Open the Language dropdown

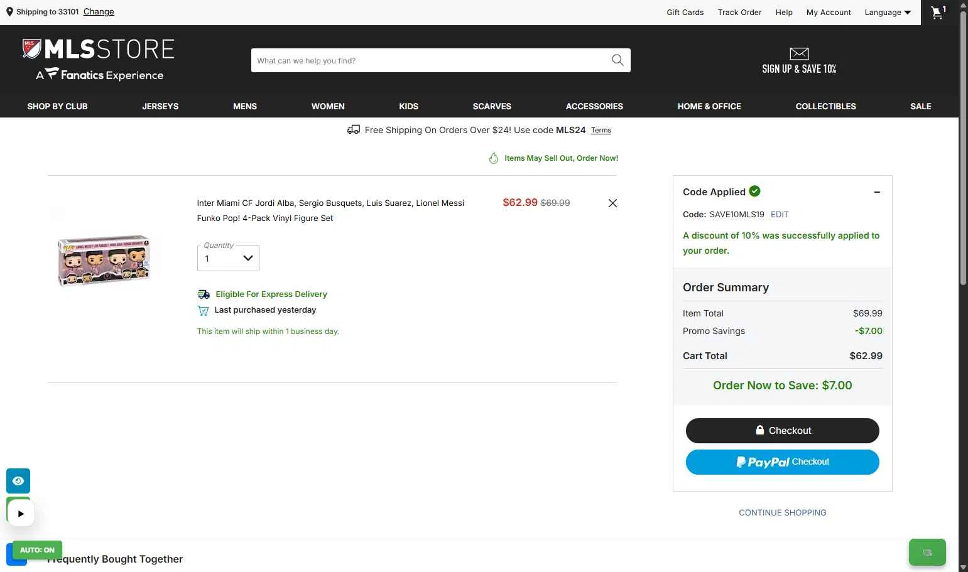(887, 13)
